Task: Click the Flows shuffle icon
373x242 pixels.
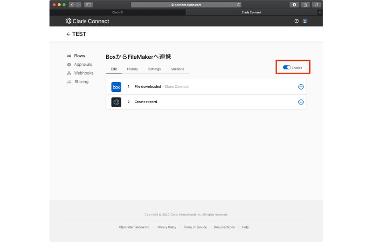Action: (69, 56)
